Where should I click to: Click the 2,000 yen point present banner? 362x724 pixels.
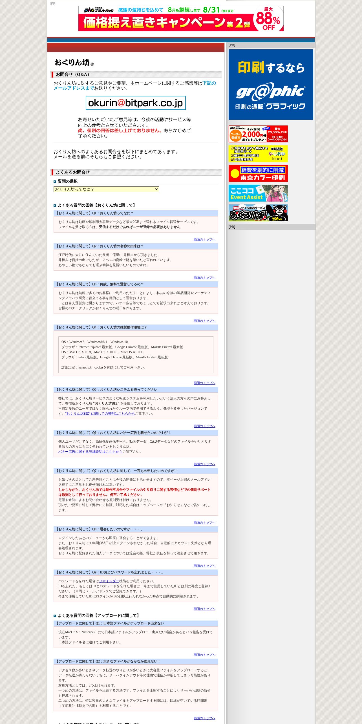click(x=258, y=134)
